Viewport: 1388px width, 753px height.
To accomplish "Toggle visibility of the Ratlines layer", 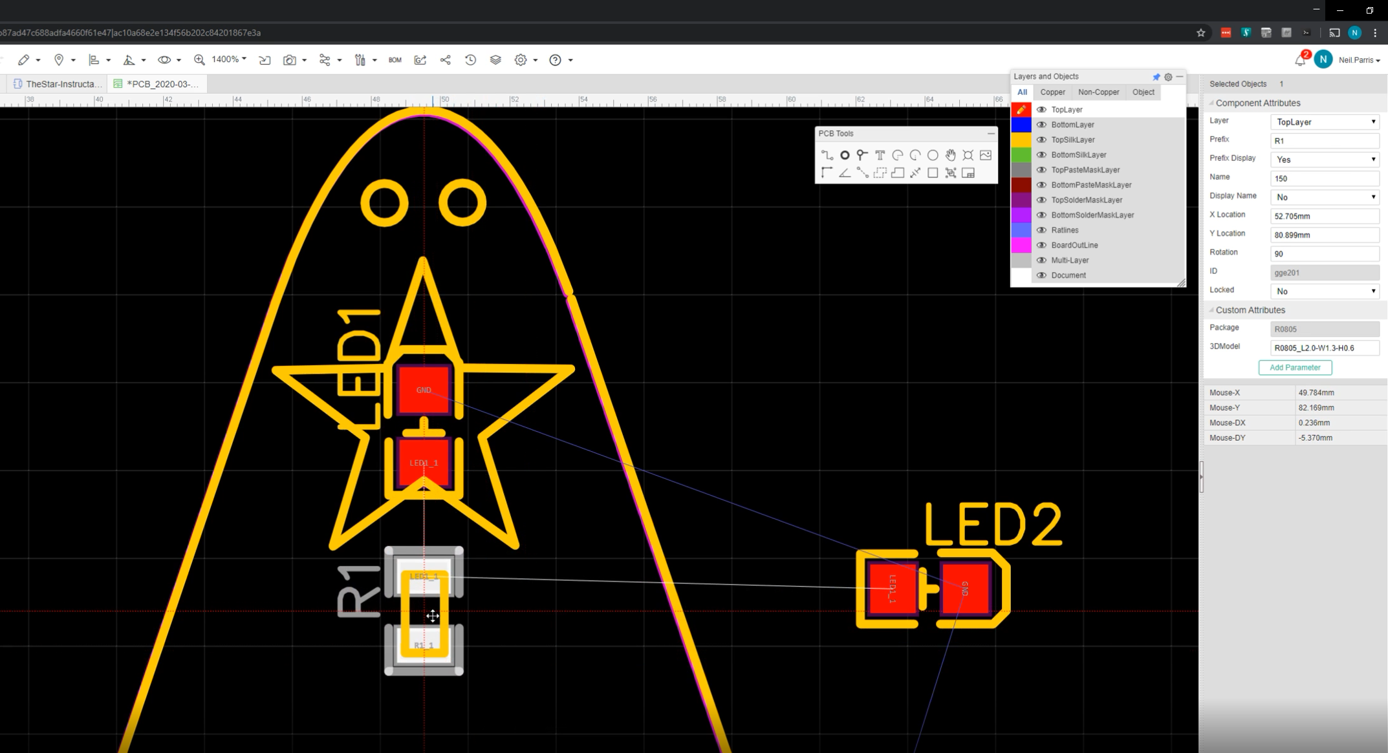I will click(1041, 230).
